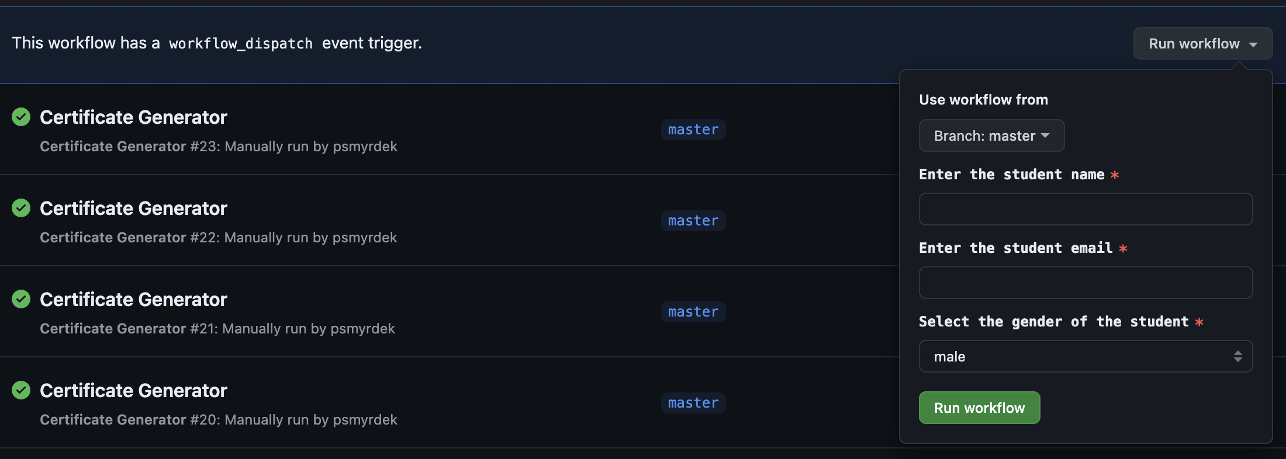Open the gender select showing male
The height and width of the screenshot is (459, 1286).
click(x=1085, y=356)
